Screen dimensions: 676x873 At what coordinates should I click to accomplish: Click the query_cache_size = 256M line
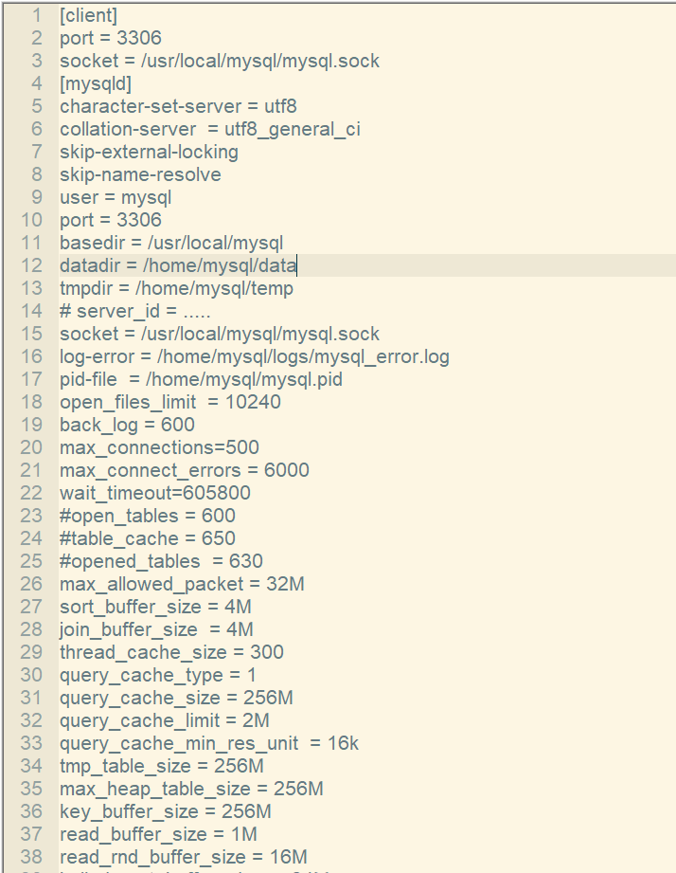[176, 698]
